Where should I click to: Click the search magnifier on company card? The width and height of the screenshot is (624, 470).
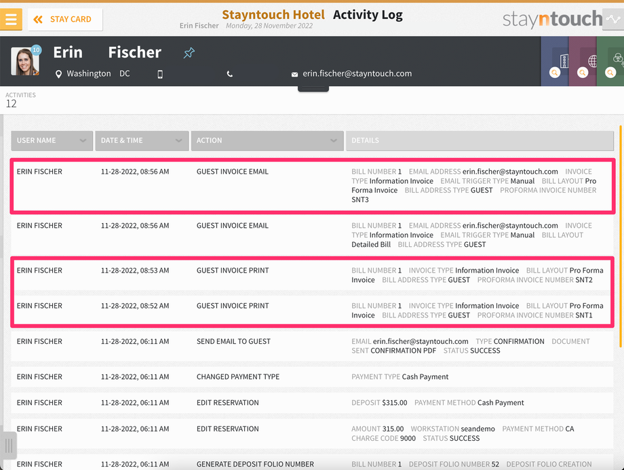[555, 73]
